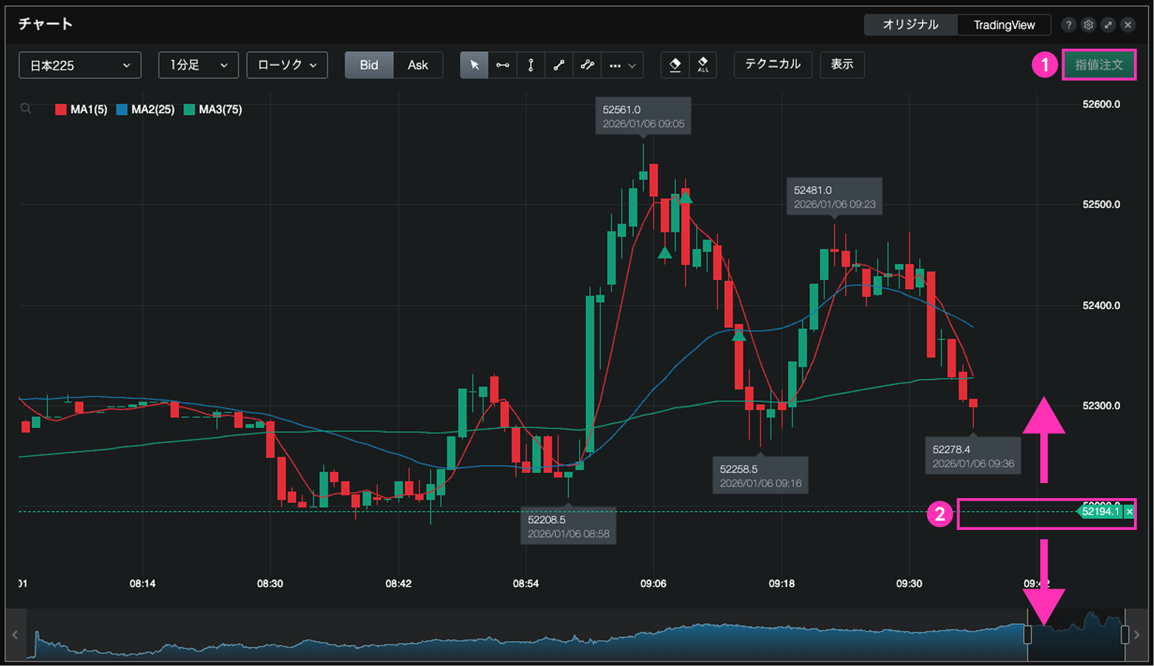Toggle the MA1(5) moving average legend
This screenshot has height=666, width=1154.
click(x=81, y=110)
